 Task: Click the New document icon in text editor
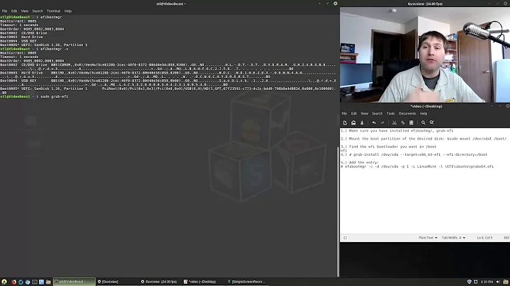coord(345,122)
